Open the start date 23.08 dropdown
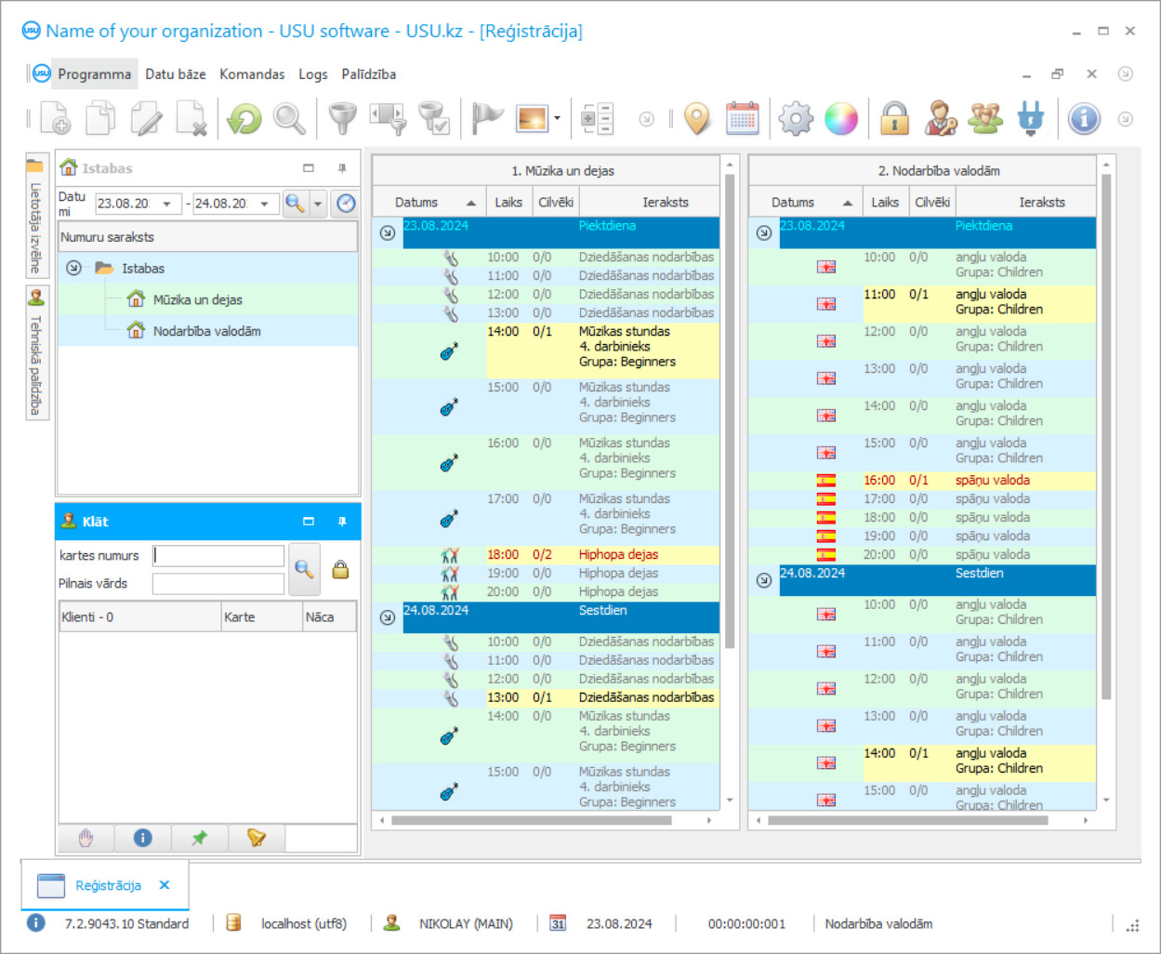Screen dimensions: 1161x954 pyautogui.click(x=167, y=204)
